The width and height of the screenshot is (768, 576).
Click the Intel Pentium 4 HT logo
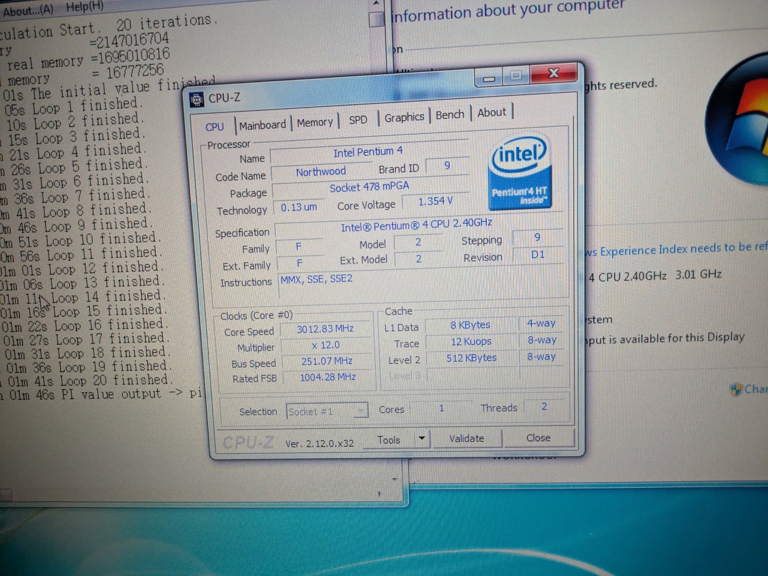click(x=520, y=173)
